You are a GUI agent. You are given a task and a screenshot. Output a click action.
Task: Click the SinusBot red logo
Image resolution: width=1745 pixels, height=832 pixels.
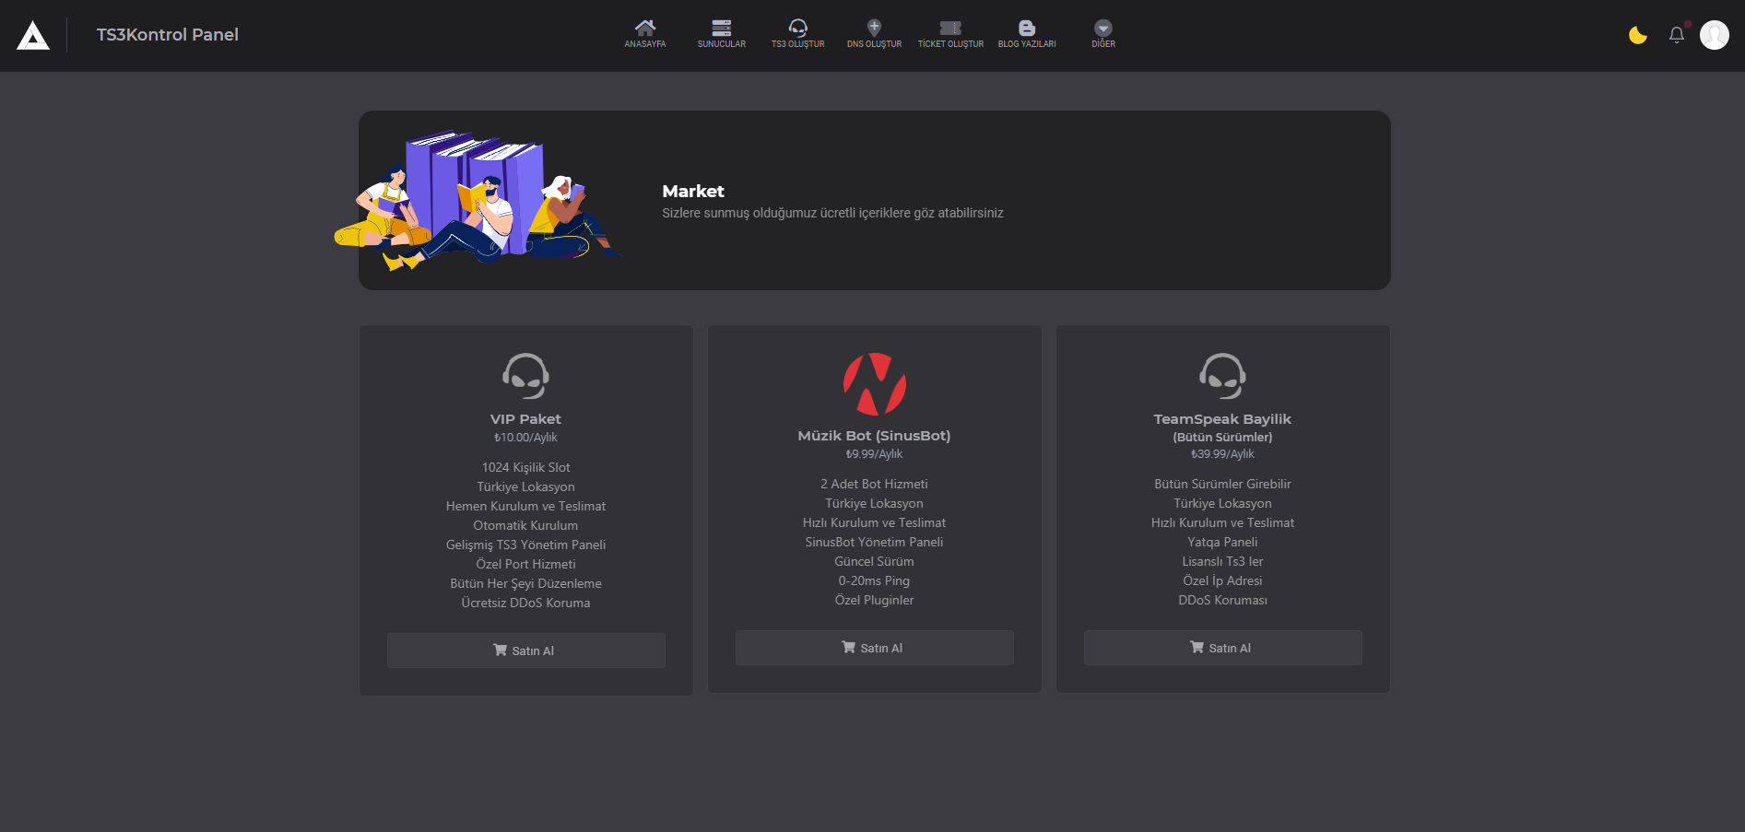874,384
